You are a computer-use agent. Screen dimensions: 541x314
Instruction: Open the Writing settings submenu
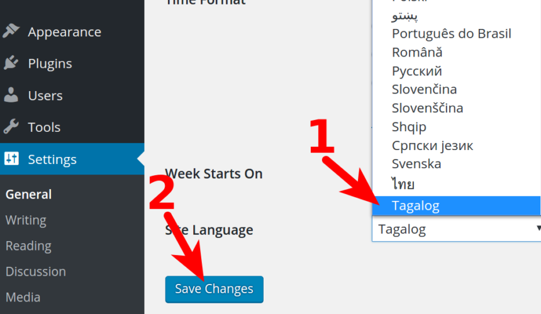(x=26, y=220)
